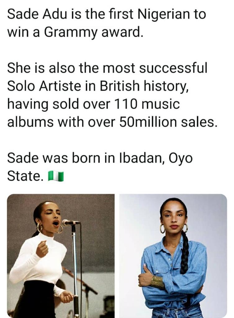The image size is (234, 318).
Task: Click 'Solo Artiste in British history,' text
Action: (x=97, y=86)
